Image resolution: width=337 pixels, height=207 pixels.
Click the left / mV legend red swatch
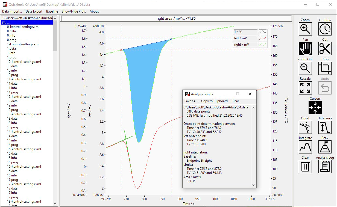263,38
